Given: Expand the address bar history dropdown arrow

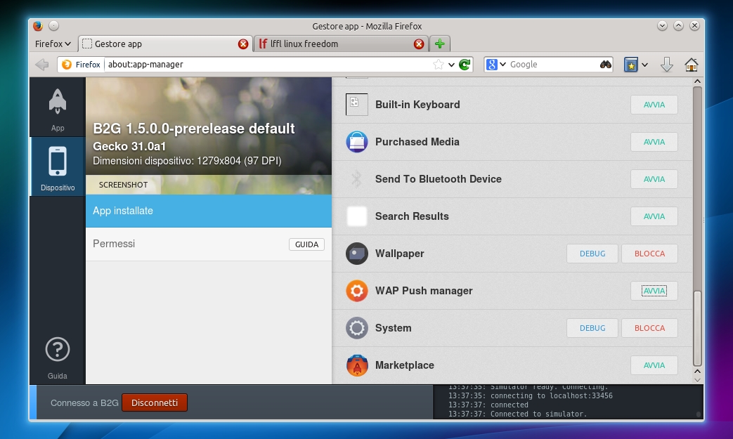Looking at the screenshot, I should click(451, 65).
